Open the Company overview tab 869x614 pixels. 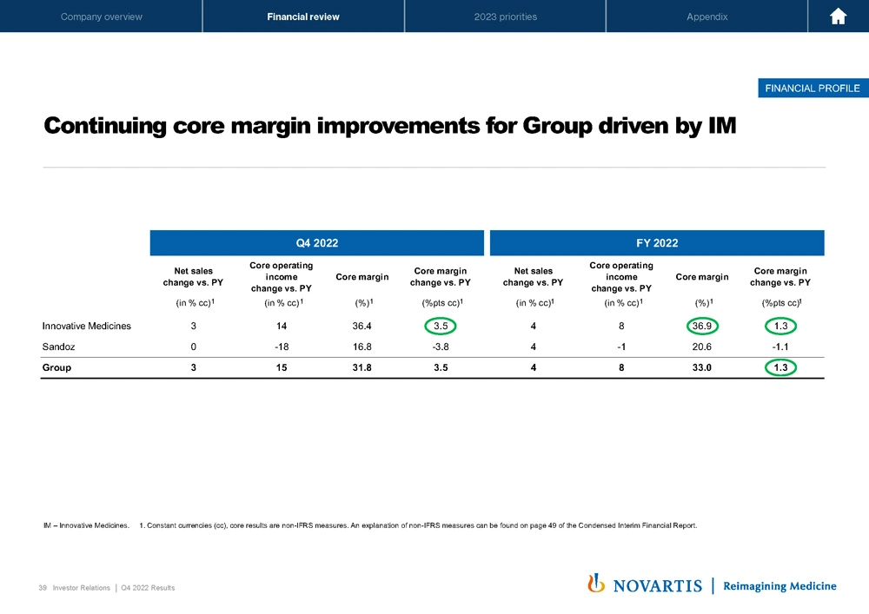point(101,17)
